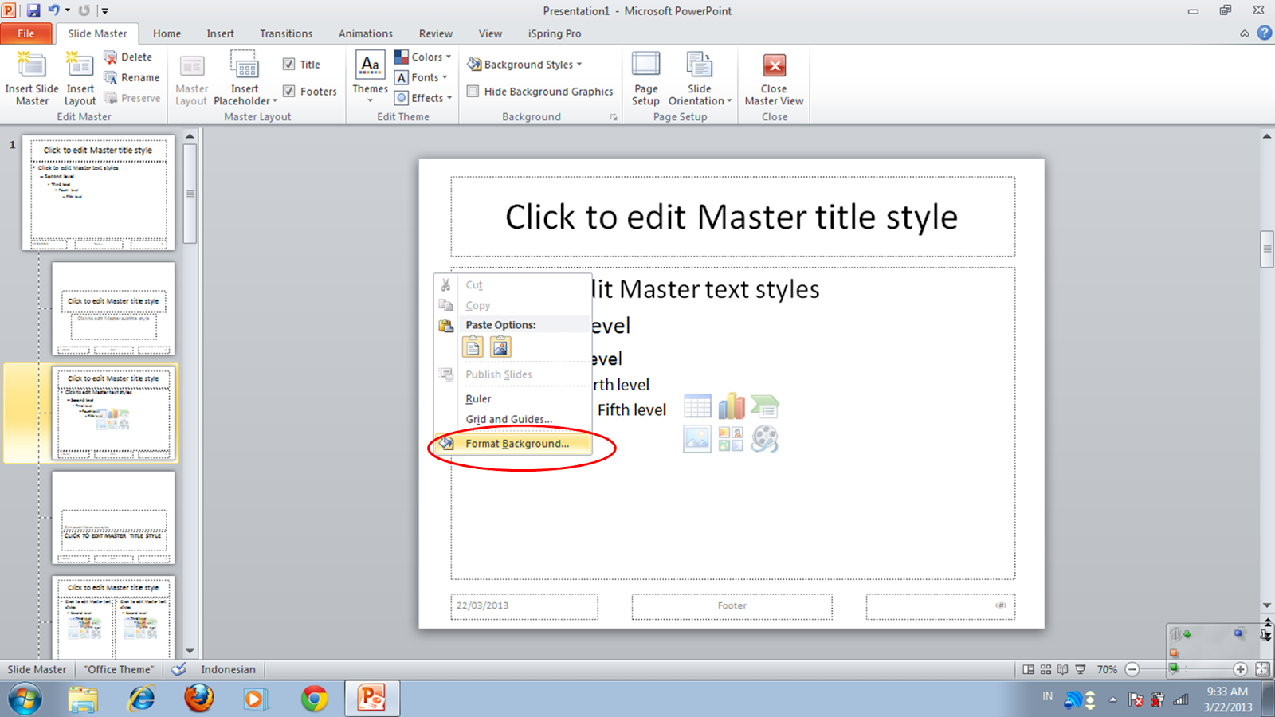
Task: Launch Google Chrome from the taskbar
Action: pos(314,699)
